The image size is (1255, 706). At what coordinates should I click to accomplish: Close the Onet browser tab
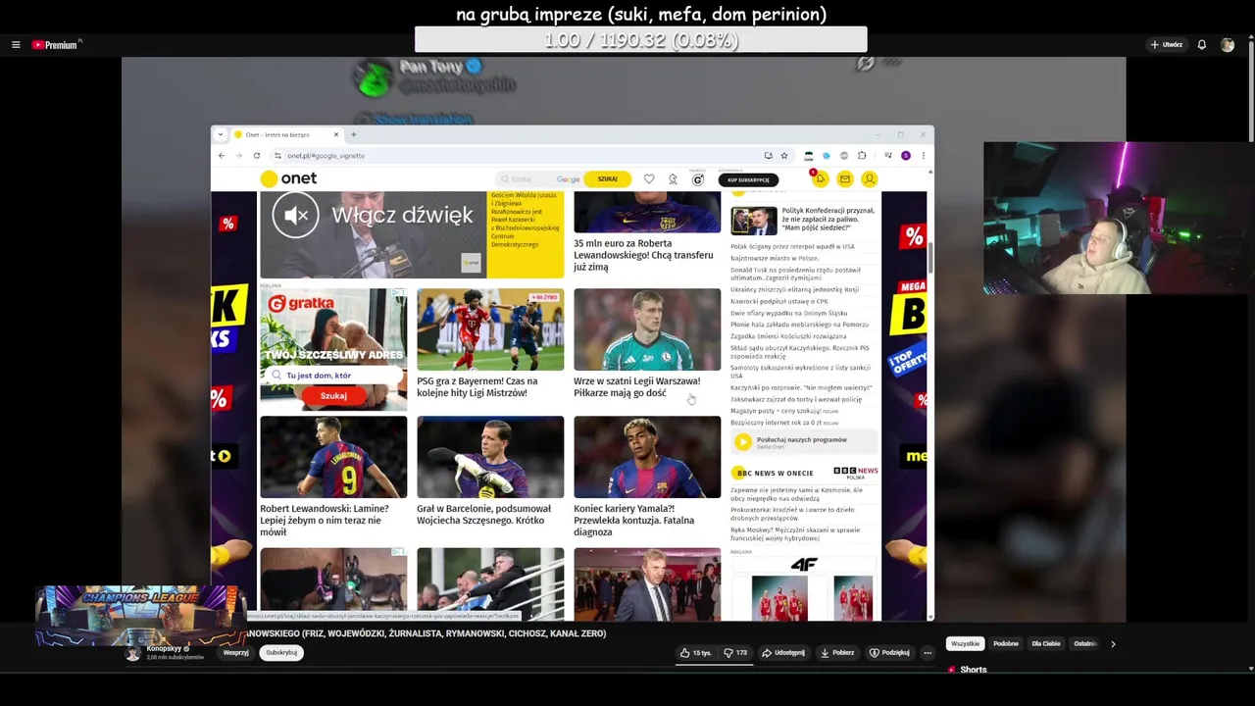click(x=336, y=134)
